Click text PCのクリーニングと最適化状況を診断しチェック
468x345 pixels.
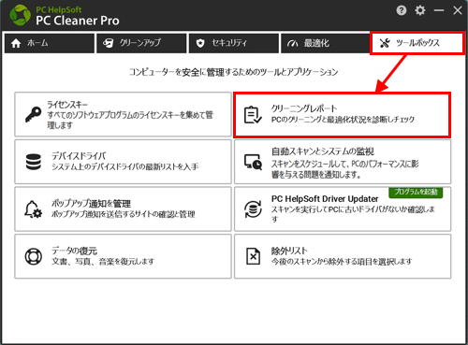[343, 120]
